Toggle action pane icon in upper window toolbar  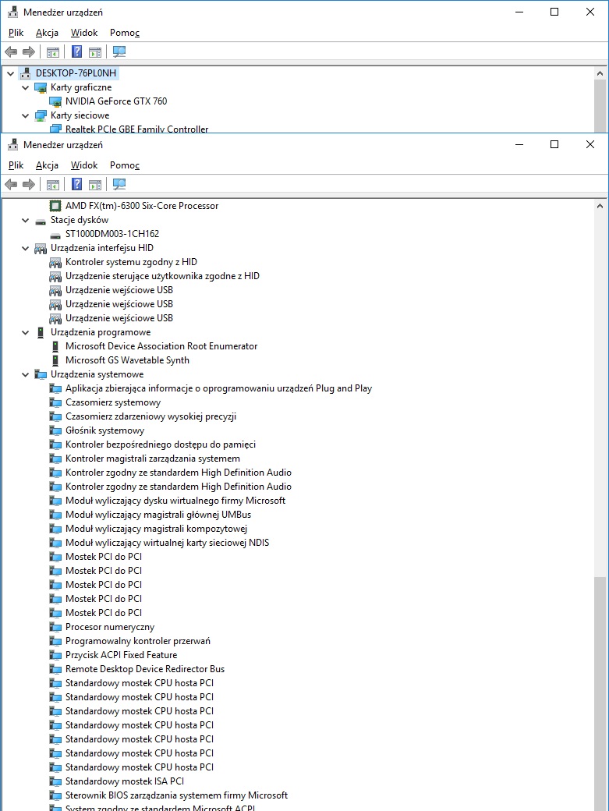point(95,51)
